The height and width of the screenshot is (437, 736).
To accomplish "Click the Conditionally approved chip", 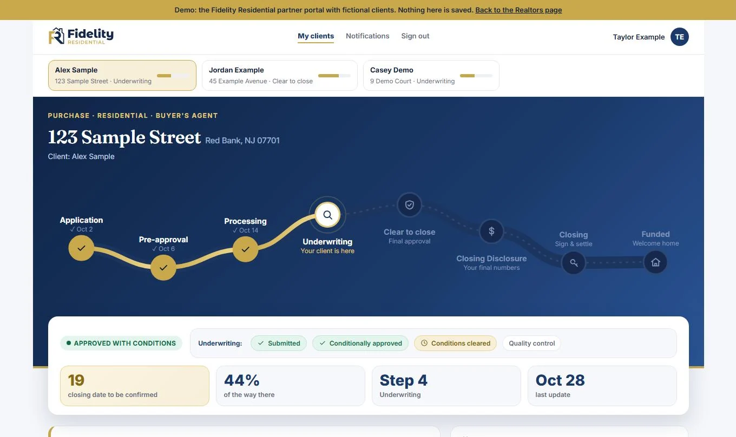I will pos(360,343).
